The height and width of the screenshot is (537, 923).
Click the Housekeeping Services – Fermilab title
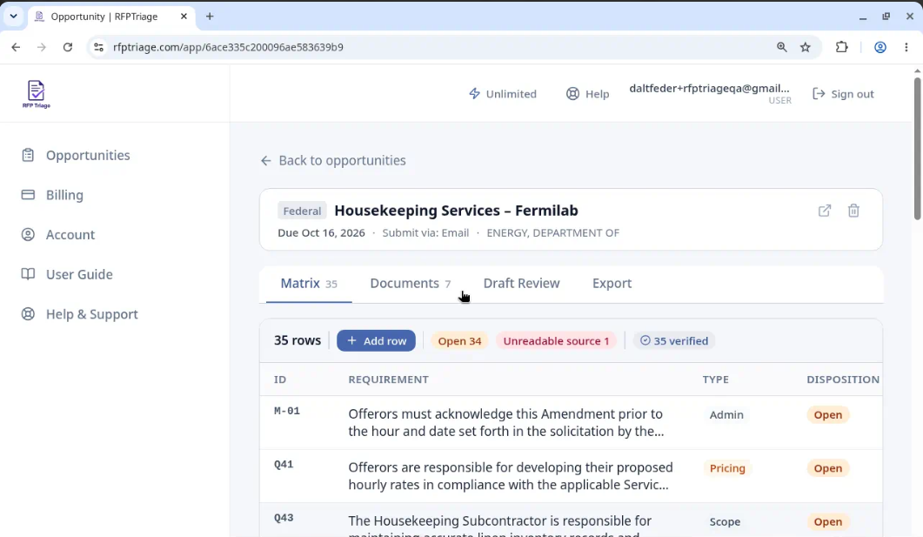click(456, 211)
